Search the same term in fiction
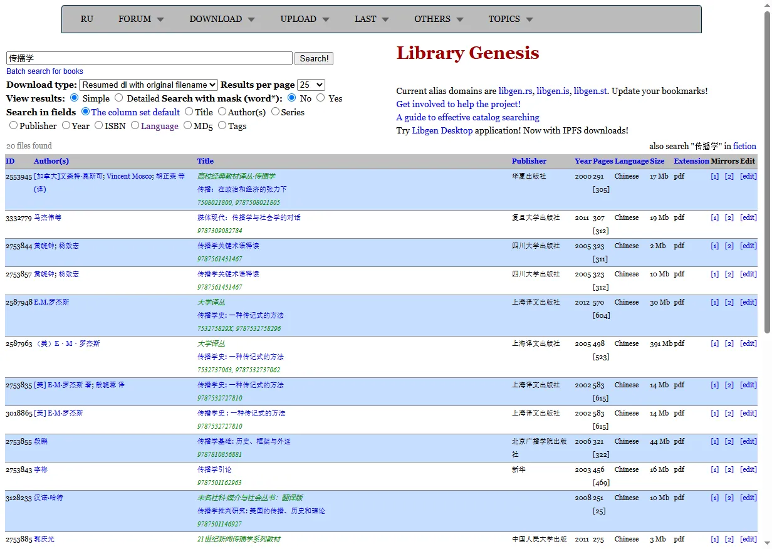772x549 pixels. click(x=744, y=146)
